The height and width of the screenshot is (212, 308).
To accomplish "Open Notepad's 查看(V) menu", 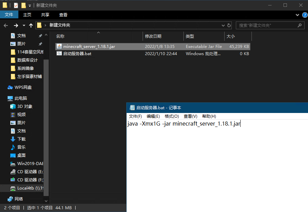I will click(190, 116).
